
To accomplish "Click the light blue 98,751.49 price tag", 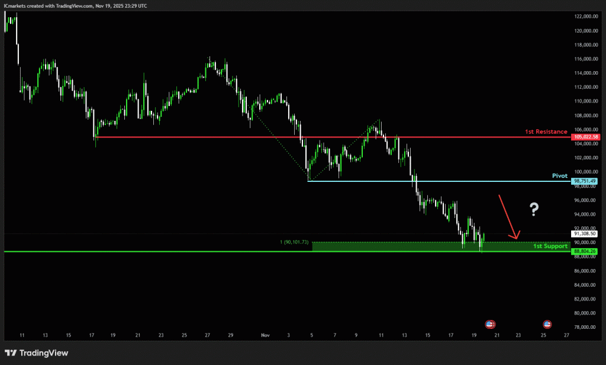I will tap(585, 181).
